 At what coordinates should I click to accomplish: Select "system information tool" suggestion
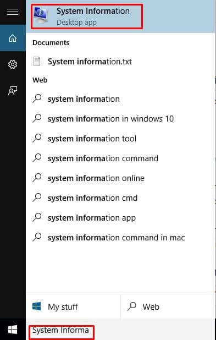[120, 139]
